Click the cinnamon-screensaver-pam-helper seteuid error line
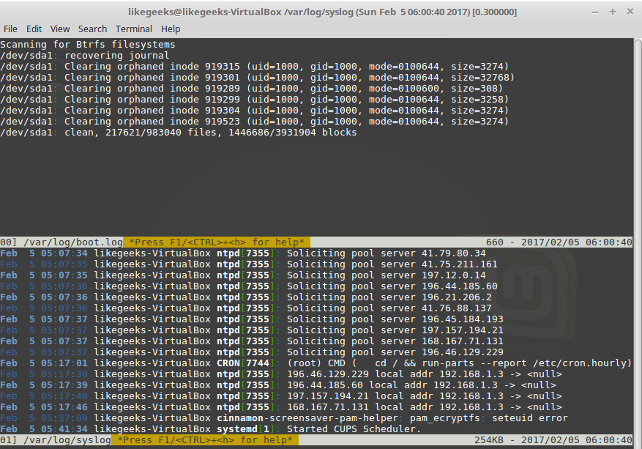Screen dimensions: 642x449 [284, 418]
